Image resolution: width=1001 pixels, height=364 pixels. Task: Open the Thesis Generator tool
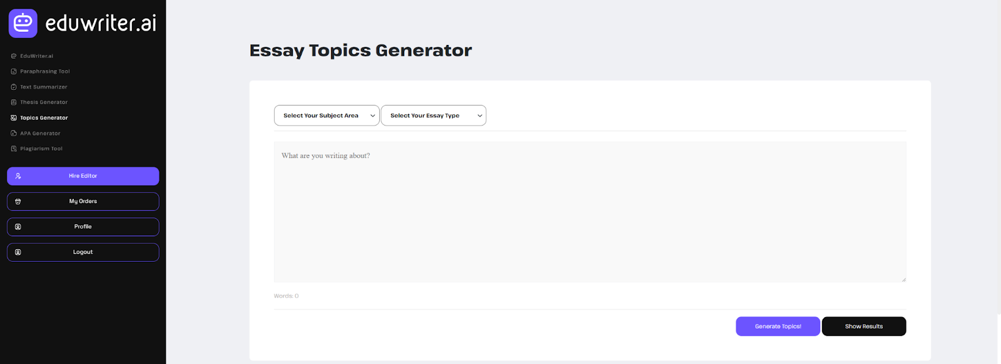click(x=44, y=102)
